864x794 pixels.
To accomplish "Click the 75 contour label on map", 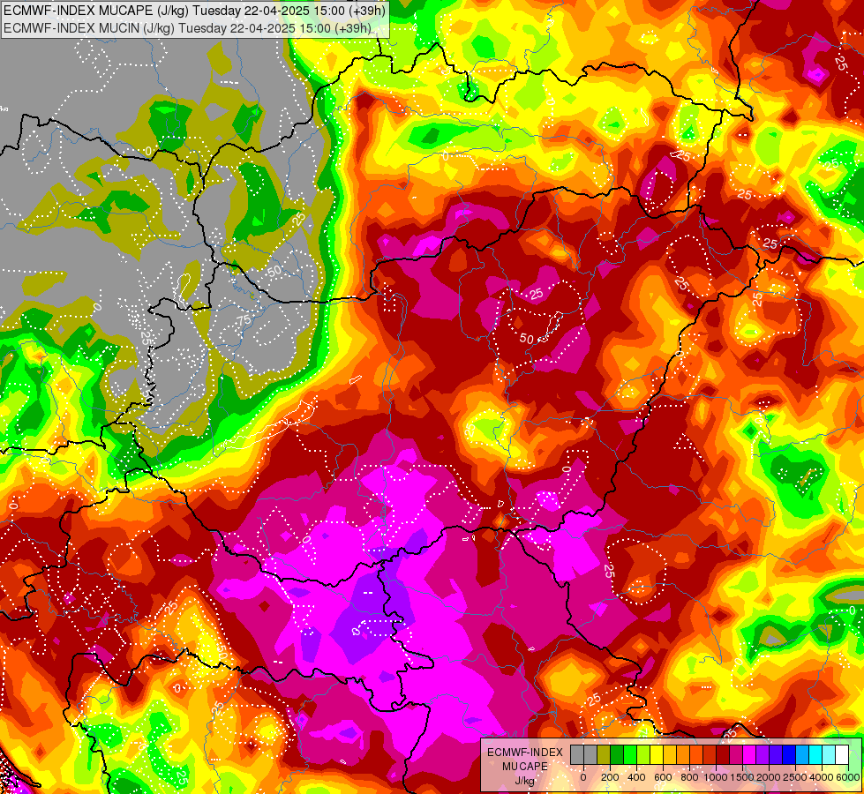I will click(244, 320).
